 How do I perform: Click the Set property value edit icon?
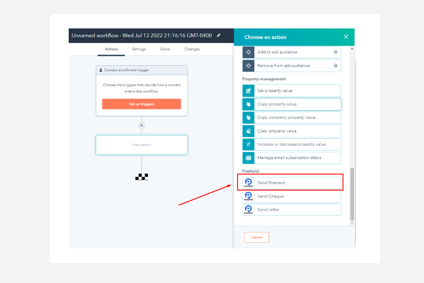click(x=248, y=91)
